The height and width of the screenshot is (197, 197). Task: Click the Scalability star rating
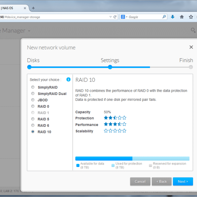(x=115, y=131)
